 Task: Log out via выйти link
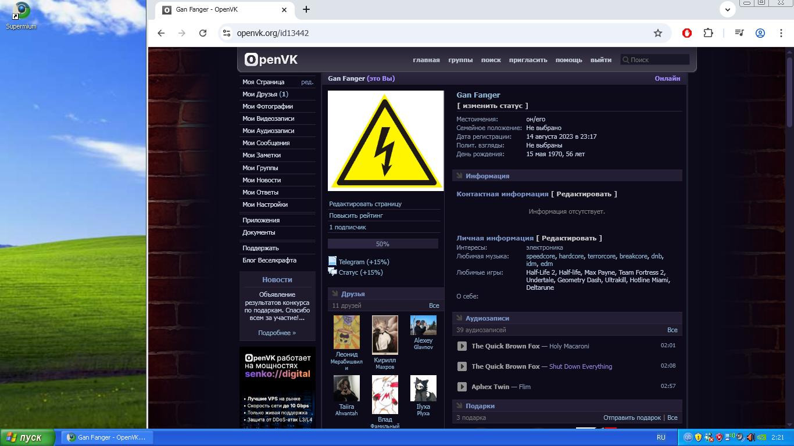click(x=600, y=60)
